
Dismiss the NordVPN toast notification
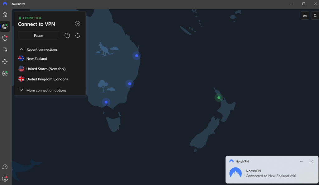(x=312, y=161)
